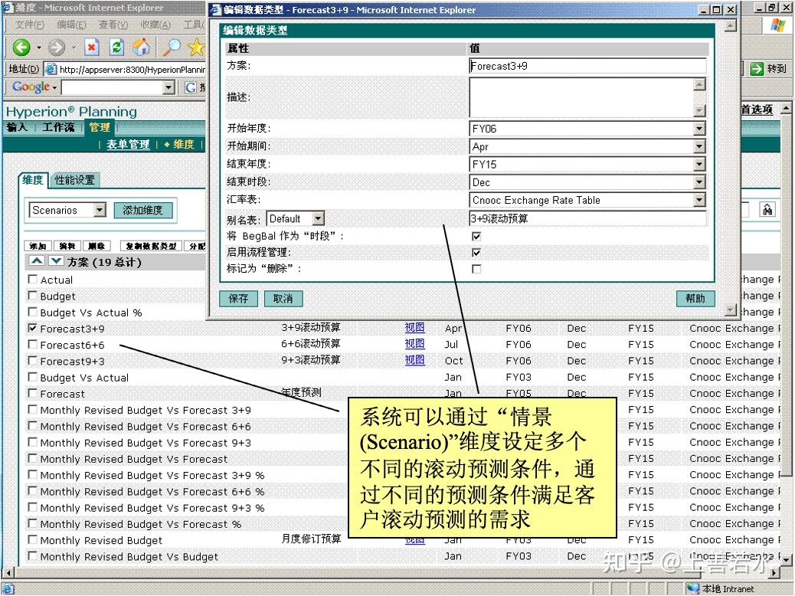Click the 添加维度 button
Viewport: 795px width, 596px height.
click(143, 210)
